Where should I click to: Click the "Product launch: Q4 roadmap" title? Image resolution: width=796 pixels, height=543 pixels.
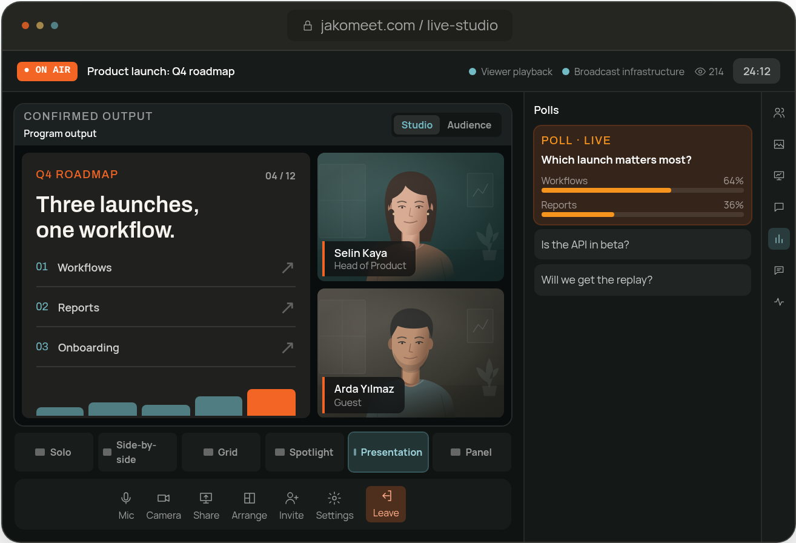[161, 72]
